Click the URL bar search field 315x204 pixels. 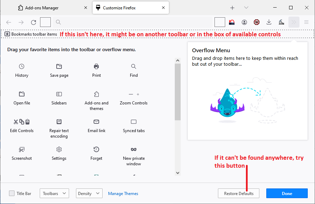coord(133,22)
